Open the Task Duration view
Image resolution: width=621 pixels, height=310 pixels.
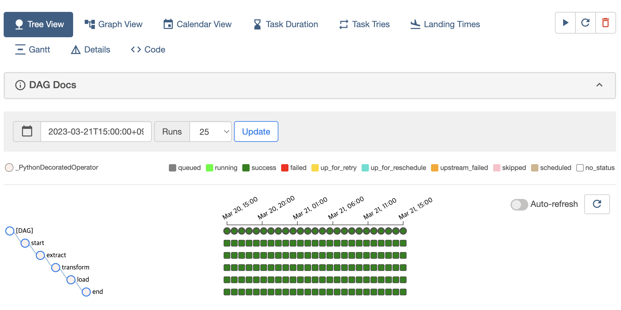tap(286, 24)
